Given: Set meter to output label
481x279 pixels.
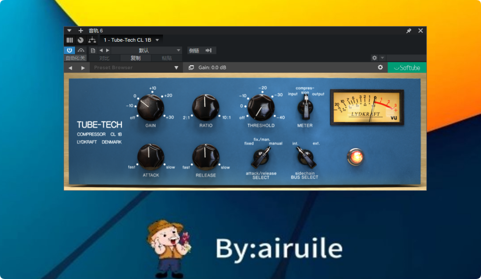Looking at the screenshot, I should pyautogui.click(x=318, y=94).
